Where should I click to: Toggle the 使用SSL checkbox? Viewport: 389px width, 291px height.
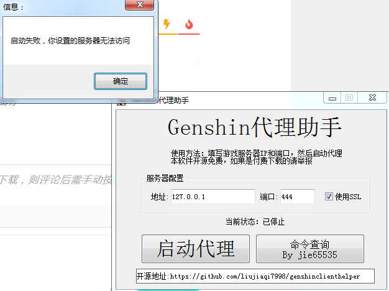(329, 197)
